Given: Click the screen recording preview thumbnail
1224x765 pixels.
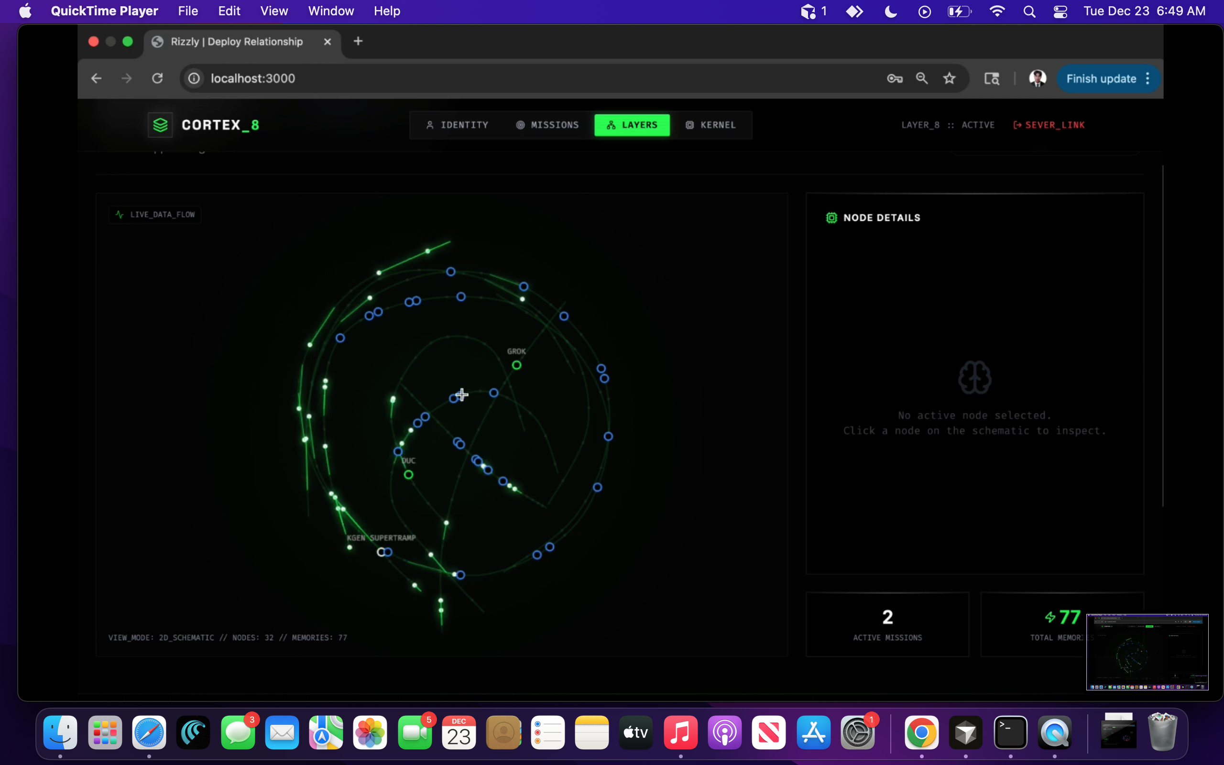Looking at the screenshot, I should click(1147, 652).
